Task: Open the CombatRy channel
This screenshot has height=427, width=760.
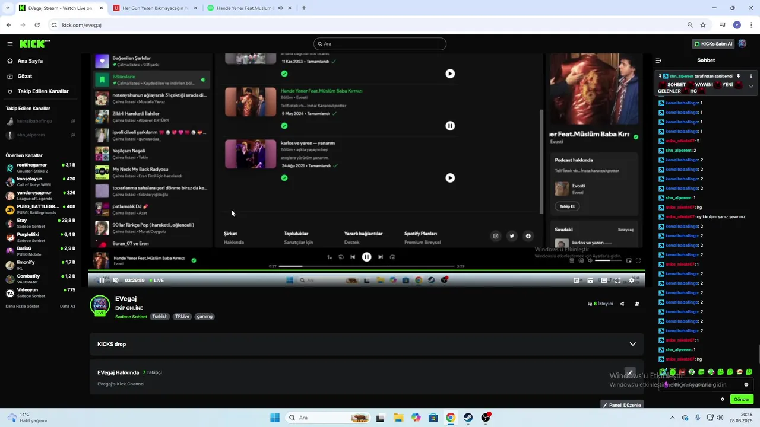Action: [x=40, y=278]
